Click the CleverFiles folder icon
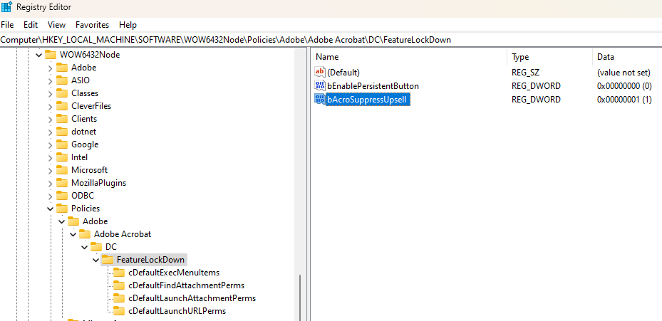The width and height of the screenshot is (662, 321). [x=62, y=106]
